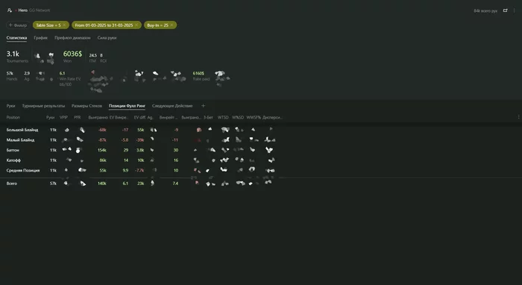
Task: Open the Сила руки tab
Action: tap(107, 38)
